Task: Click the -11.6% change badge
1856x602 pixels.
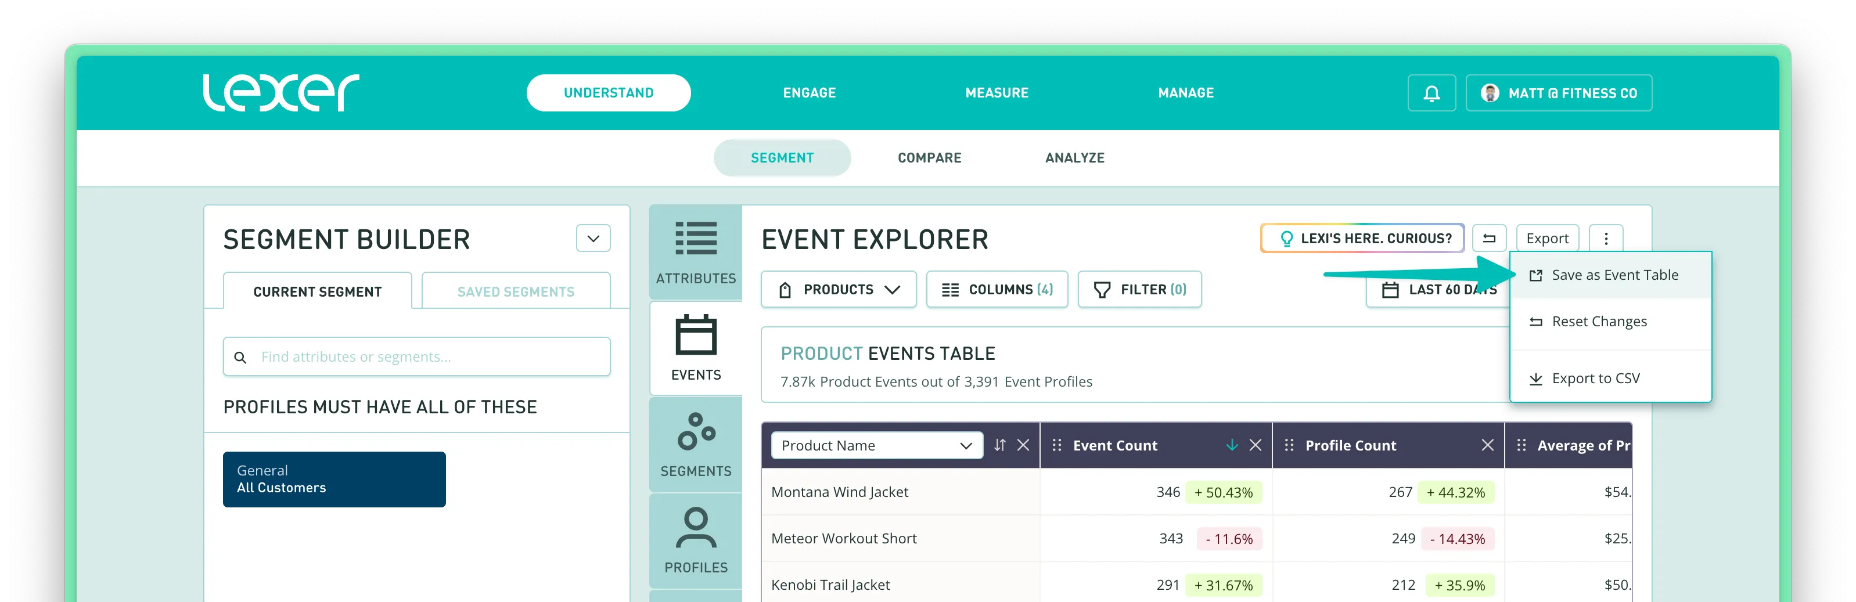Action: [1228, 539]
